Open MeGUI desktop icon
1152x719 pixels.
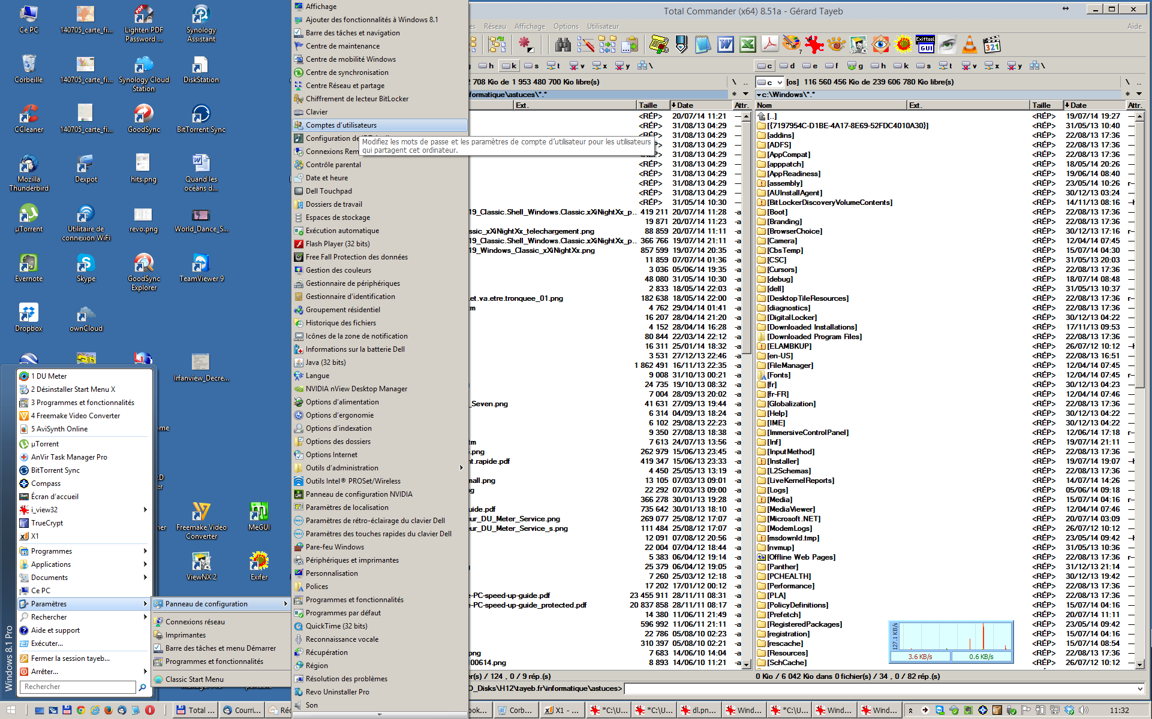259,516
